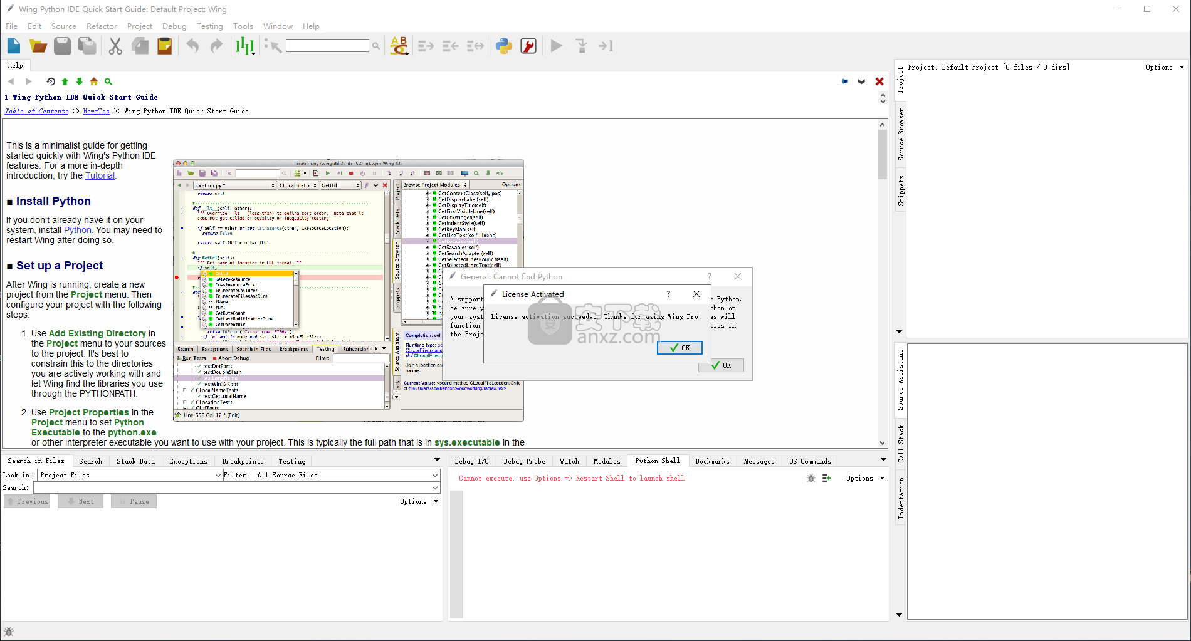Screen dimensions: 1191x641
Task: Click the Outdent lines toolbar icon
Action: pyautogui.click(x=451, y=46)
